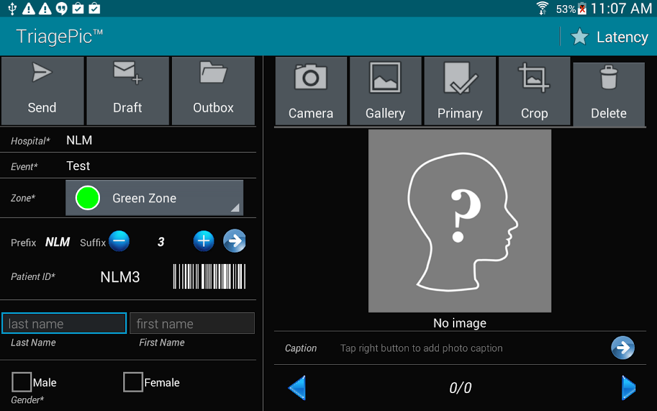Check the Female gender checkbox
The width and height of the screenshot is (657, 411).
point(133,382)
